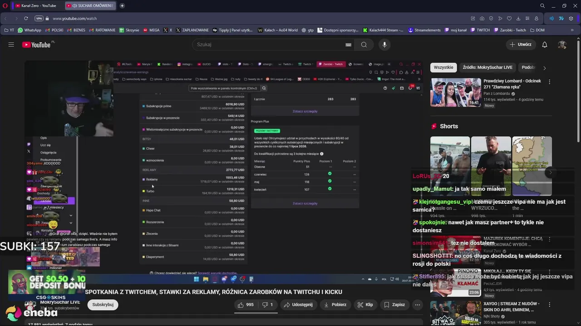Open the WhatsApp bookmark
Screen dimensions: 581x326
point(30,30)
